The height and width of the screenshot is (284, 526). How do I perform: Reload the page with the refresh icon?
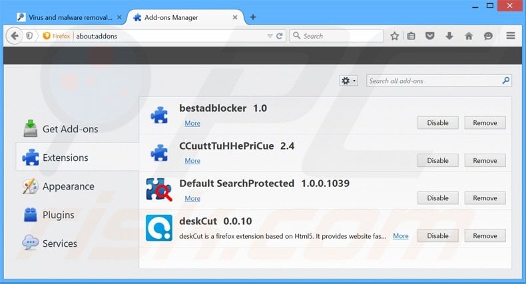[280, 36]
